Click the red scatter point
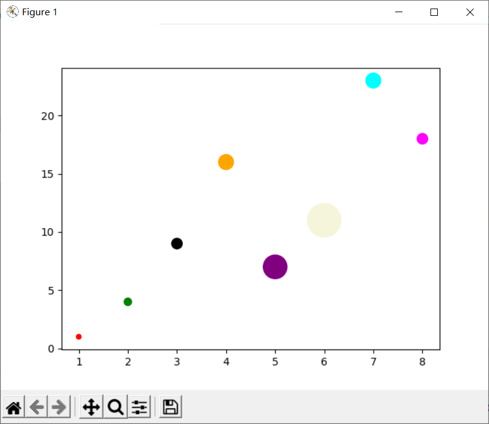Image resolution: width=489 pixels, height=424 pixels. pos(79,337)
